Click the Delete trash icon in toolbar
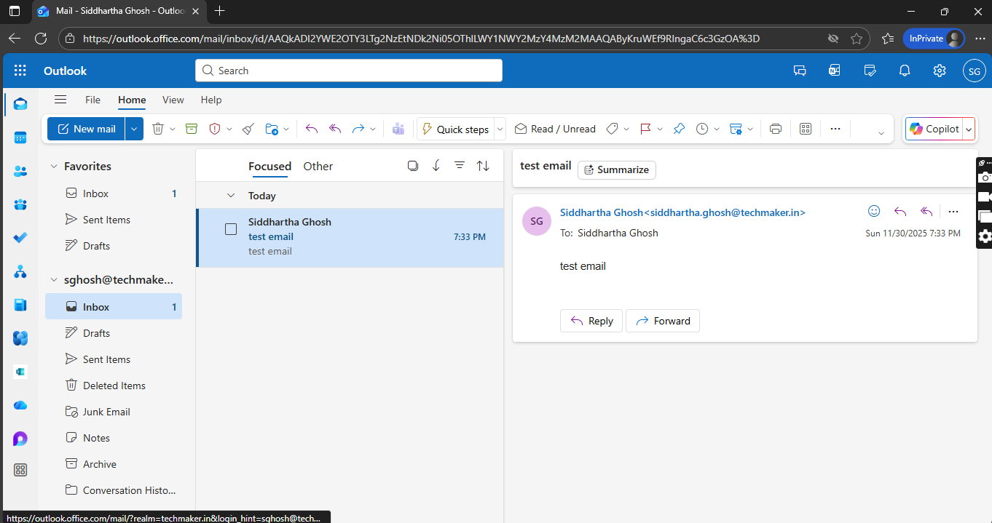992x523 pixels. 157,129
